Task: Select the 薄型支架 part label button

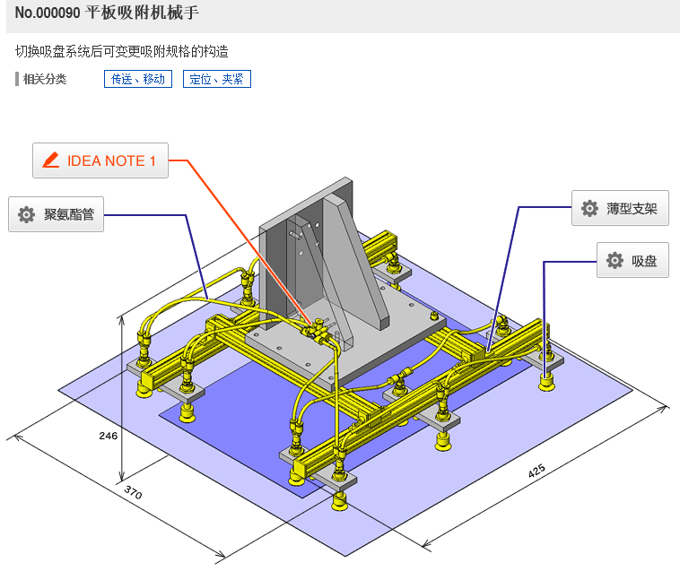Action: (620, 208)
